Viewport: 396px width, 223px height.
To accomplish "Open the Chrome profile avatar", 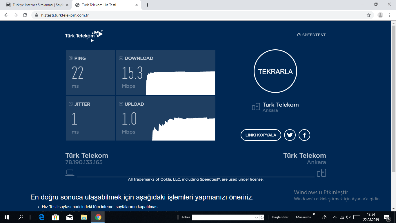I will coord(380,15).
